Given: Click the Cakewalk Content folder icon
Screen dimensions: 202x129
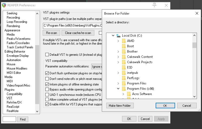Looking at the screenshot, I should pyautogui.click(x=124, y=57).
